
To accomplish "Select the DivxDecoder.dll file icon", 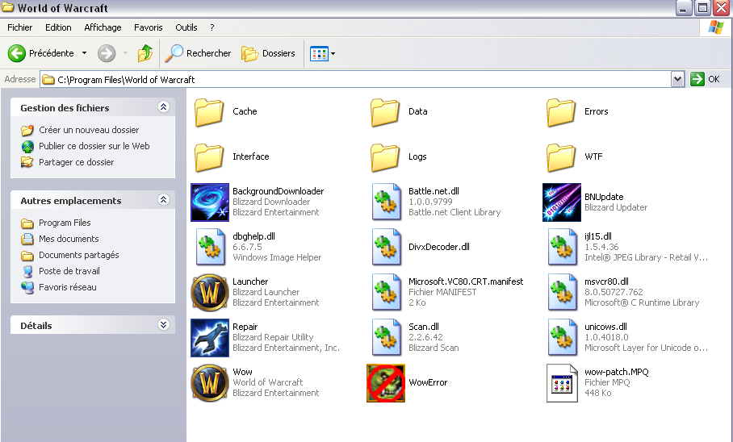I will coord(386,247).
